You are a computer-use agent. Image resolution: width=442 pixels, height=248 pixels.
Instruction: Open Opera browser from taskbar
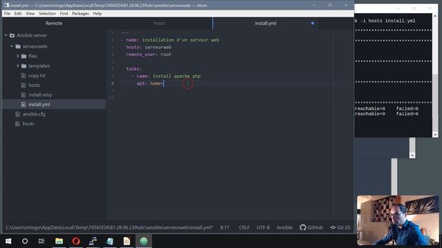tap(76, 241)
